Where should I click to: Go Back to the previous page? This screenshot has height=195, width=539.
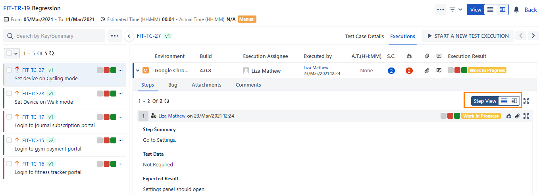531,10
